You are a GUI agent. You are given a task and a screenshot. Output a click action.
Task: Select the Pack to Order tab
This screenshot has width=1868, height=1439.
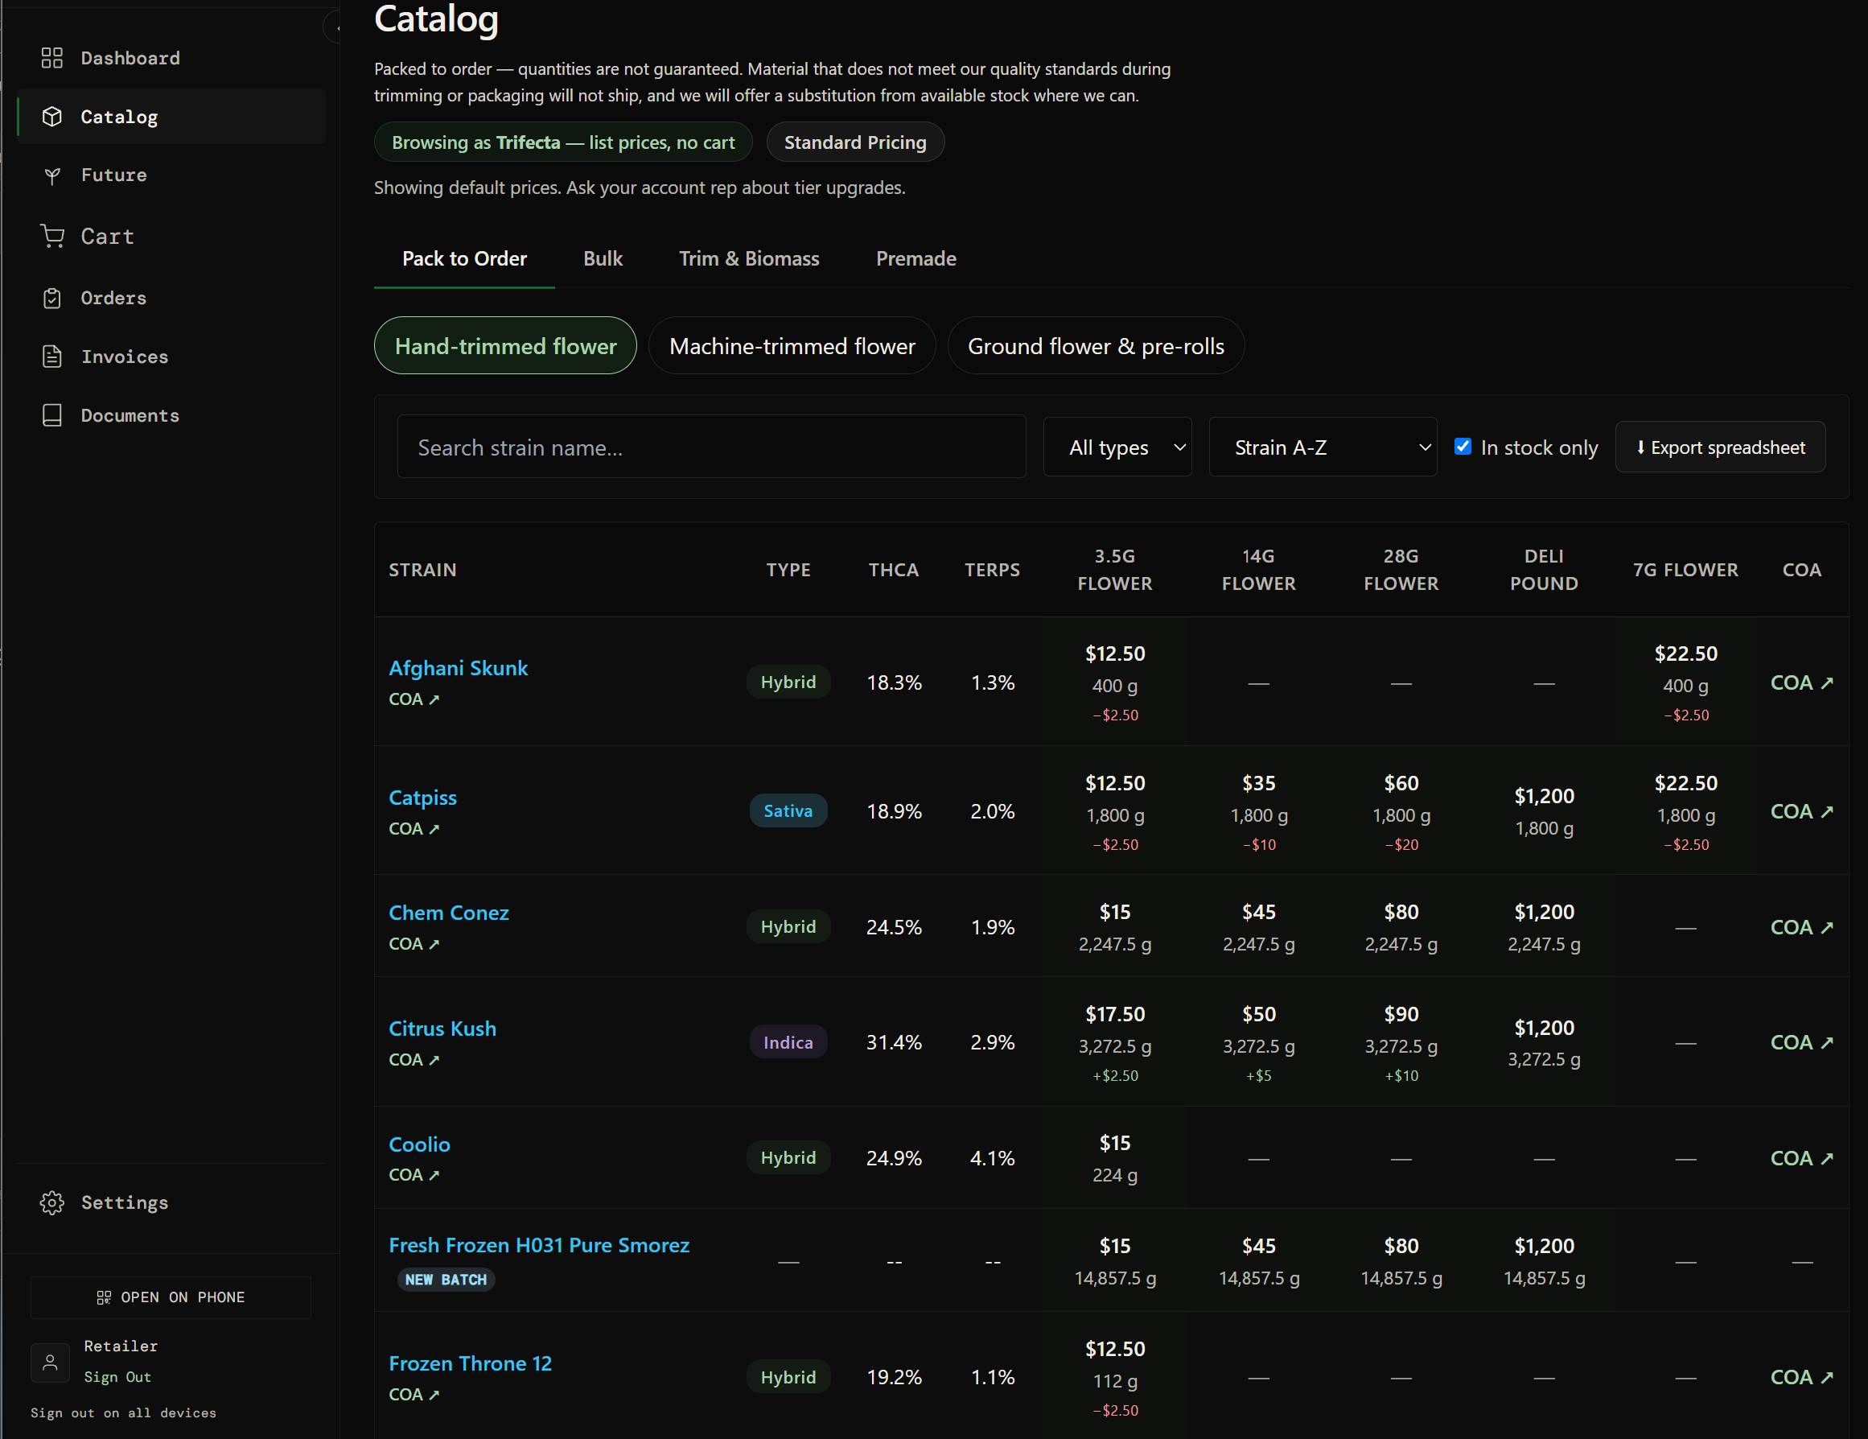[x=464, y=258]
